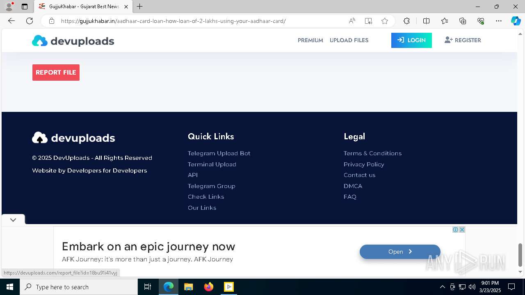The width and height of the screenshot is (525, 295).
Task: Click the scrollbar down arrow
Action: click(520, 272)
